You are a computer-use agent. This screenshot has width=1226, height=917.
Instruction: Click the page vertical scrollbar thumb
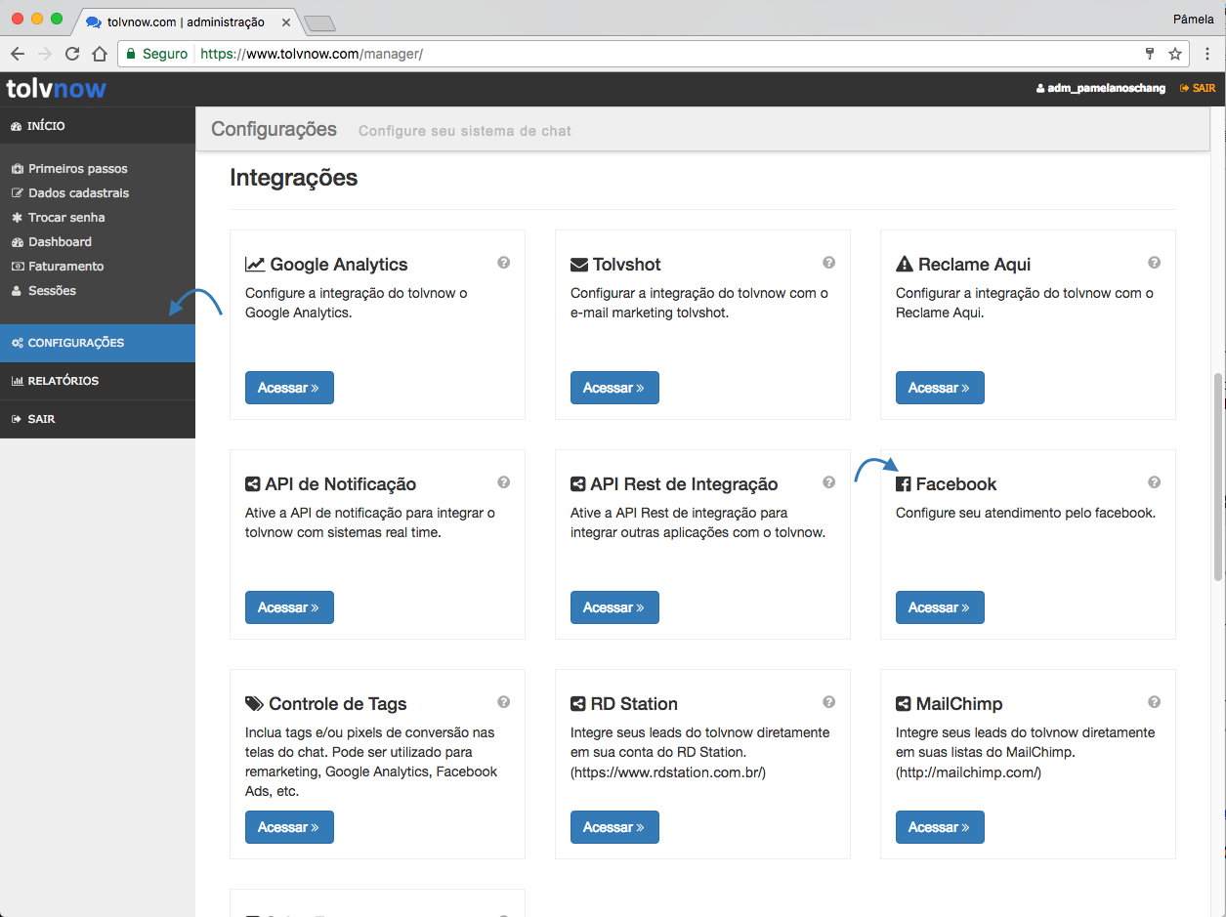1218,476
